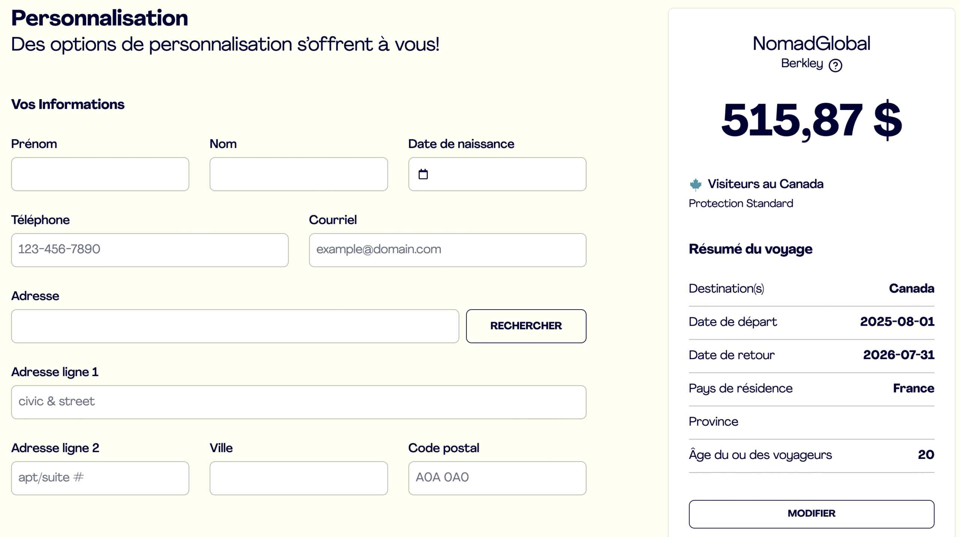Click the NomadGlobal plan title
The width and height of the screenshot is (960, 537).
[811, 44]
